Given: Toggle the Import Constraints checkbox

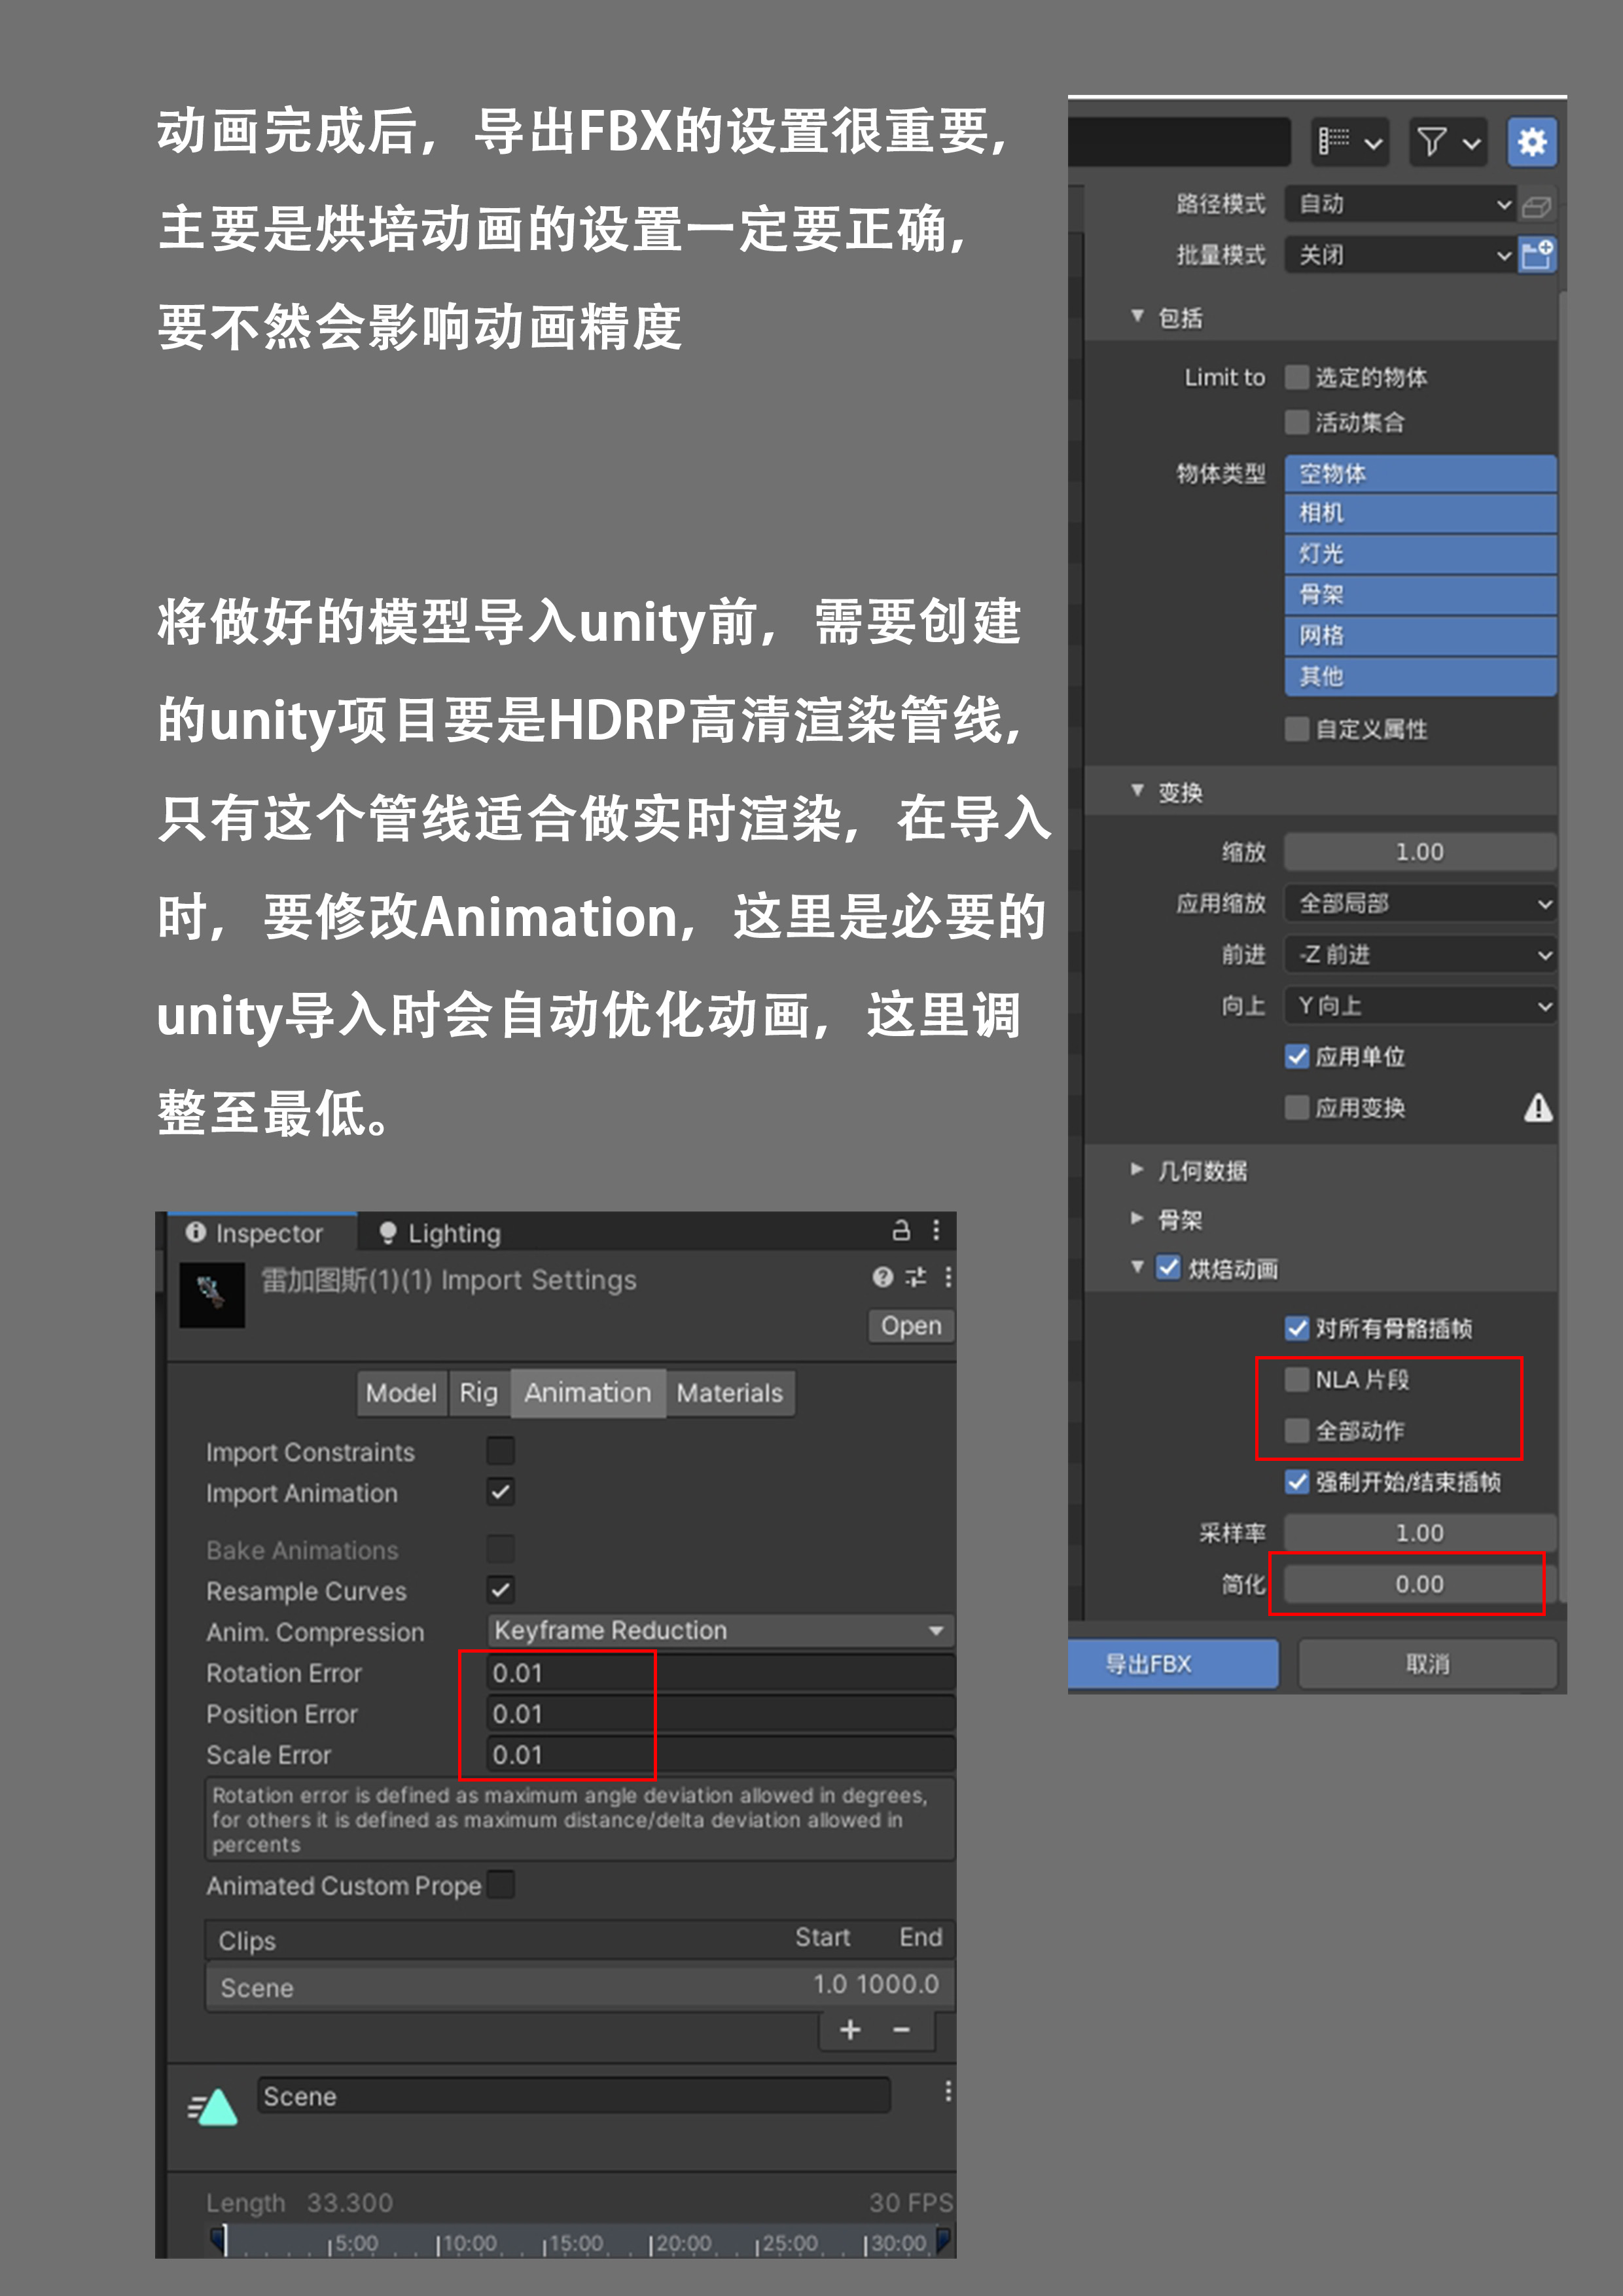Looking at the screenshot, I should tap(500, 1451).
